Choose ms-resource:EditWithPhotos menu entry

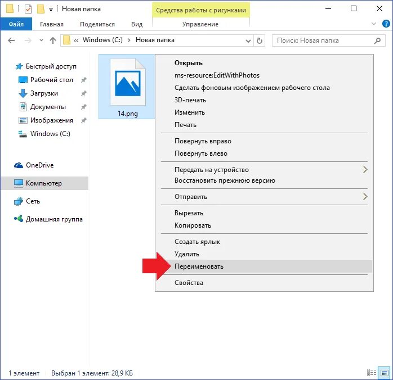(264, 75)
